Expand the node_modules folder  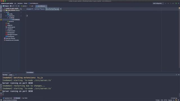tap(4, 10)
